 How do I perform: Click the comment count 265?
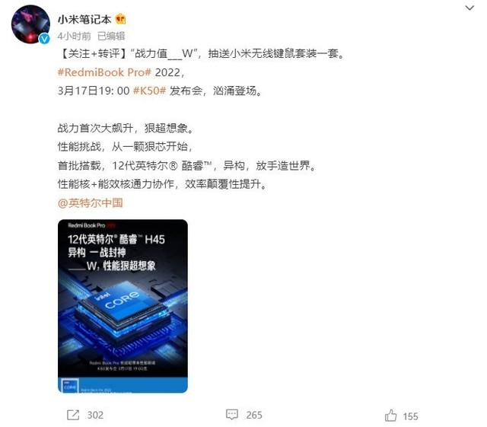[x=254, y=415]
